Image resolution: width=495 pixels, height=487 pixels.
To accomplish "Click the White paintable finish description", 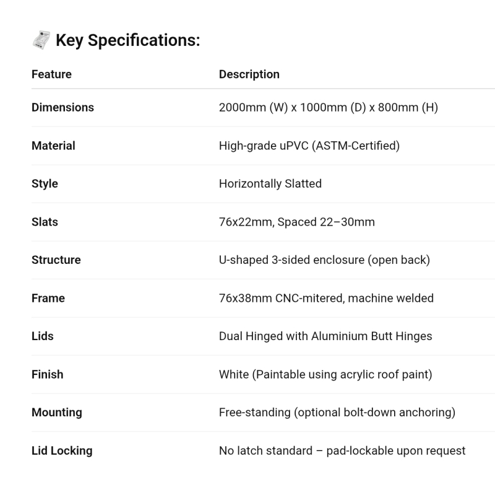I will point(325,374).
